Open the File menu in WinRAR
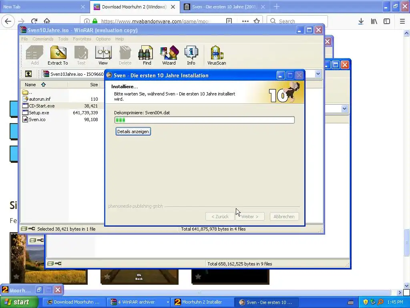 (x=24, y=39)
